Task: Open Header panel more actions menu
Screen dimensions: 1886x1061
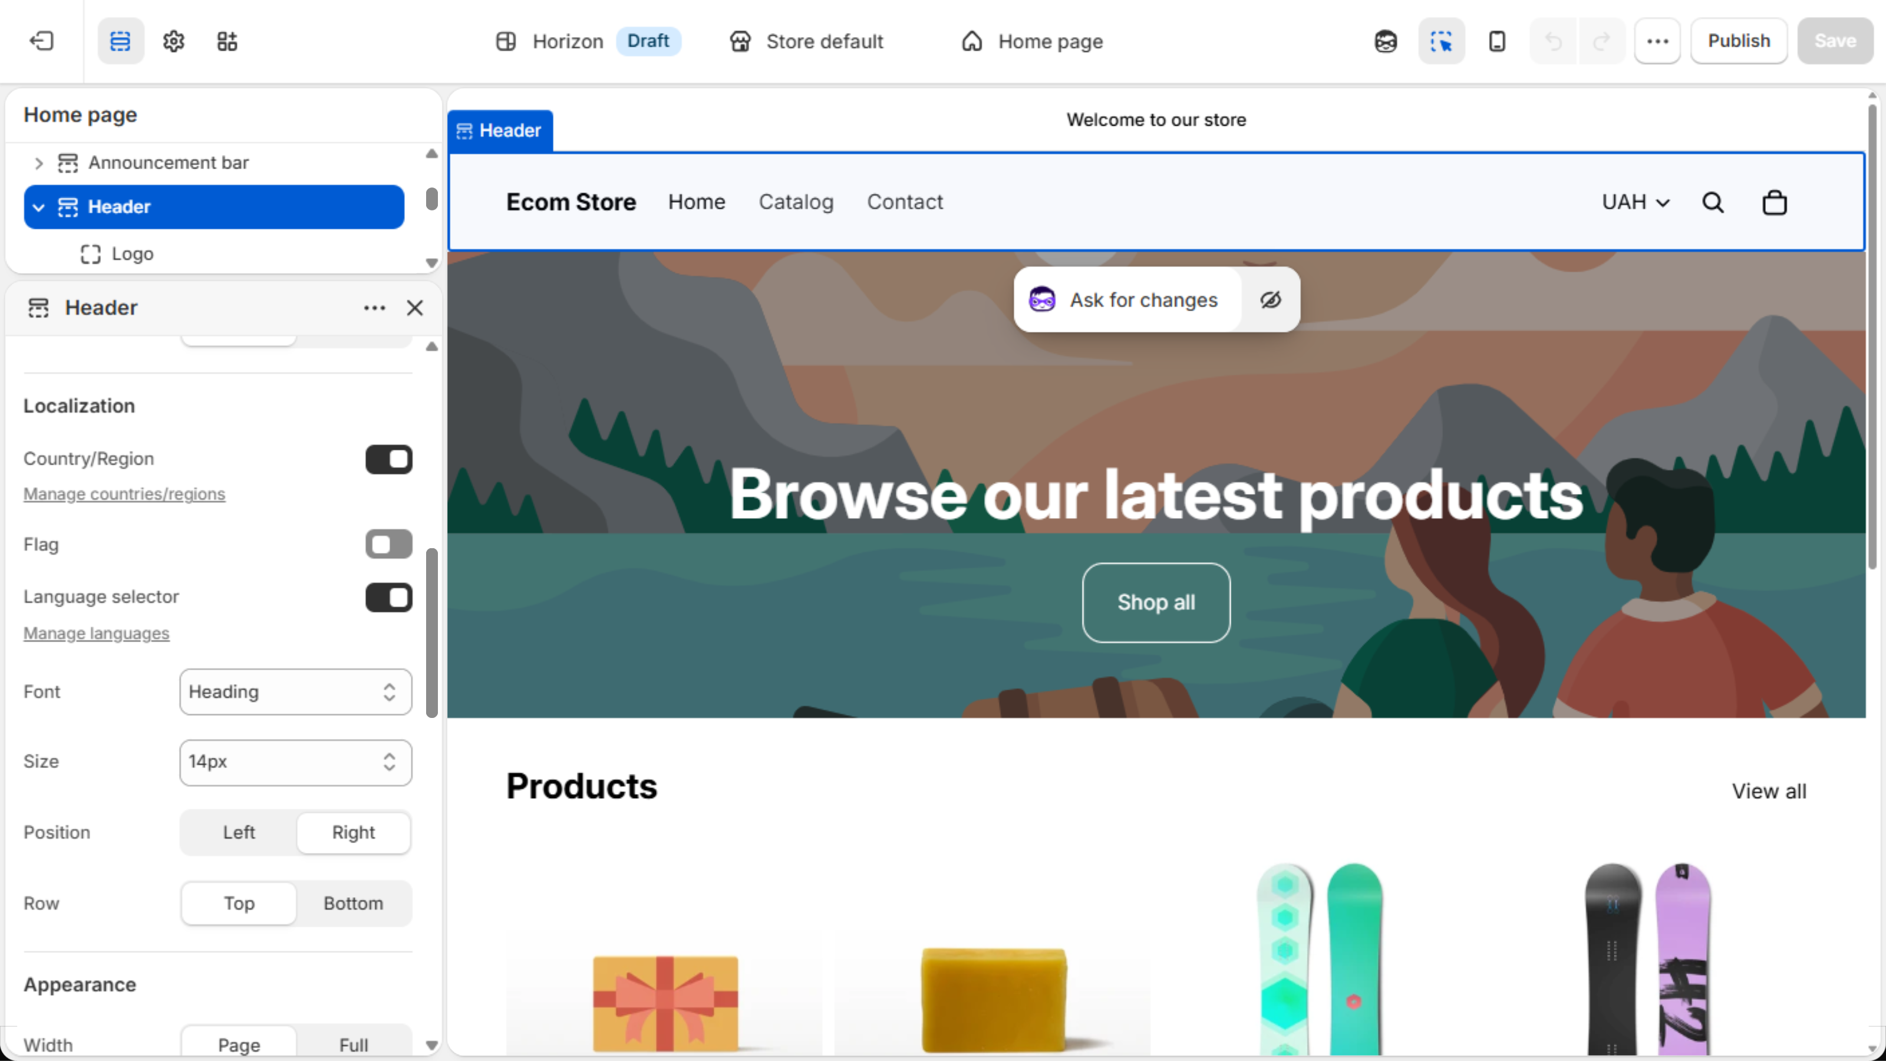Action: point(374,308)
